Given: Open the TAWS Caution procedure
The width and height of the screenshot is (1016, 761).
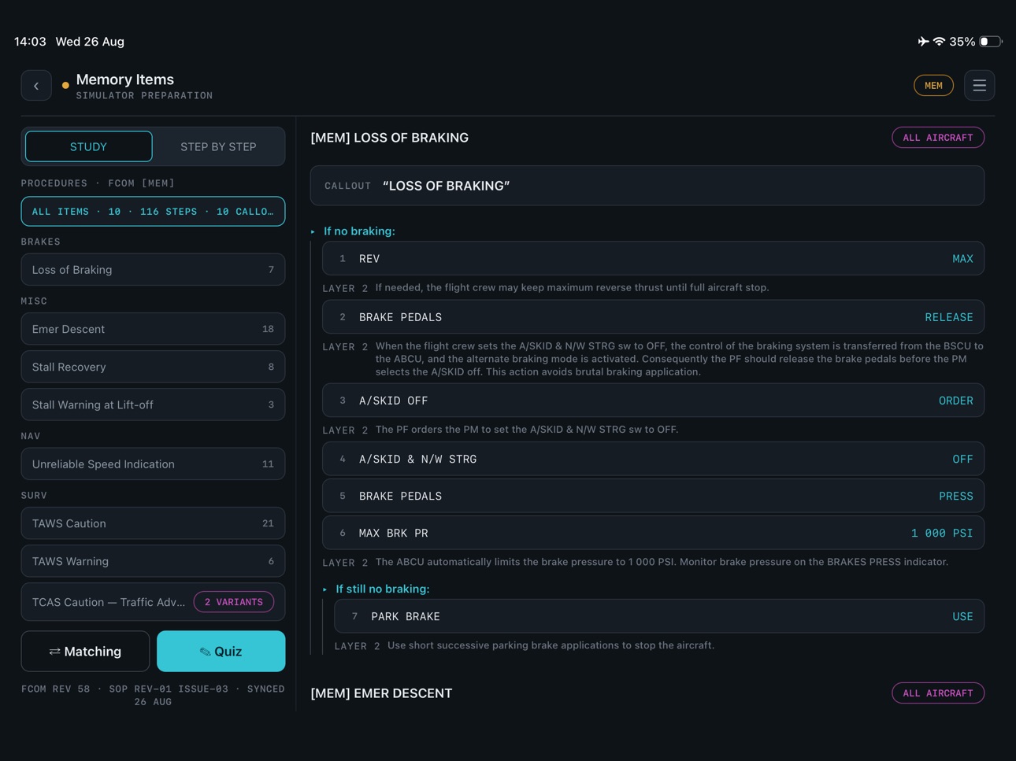Looking at the screenshot, I should point(153,523).
